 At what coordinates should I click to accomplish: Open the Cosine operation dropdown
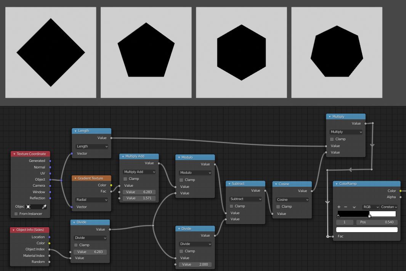291,199
